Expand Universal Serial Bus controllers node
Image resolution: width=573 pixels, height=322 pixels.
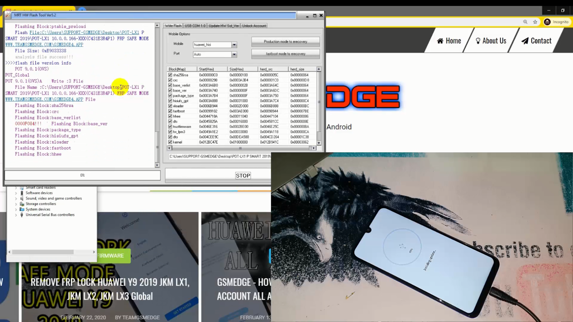[x=16, y=215]
